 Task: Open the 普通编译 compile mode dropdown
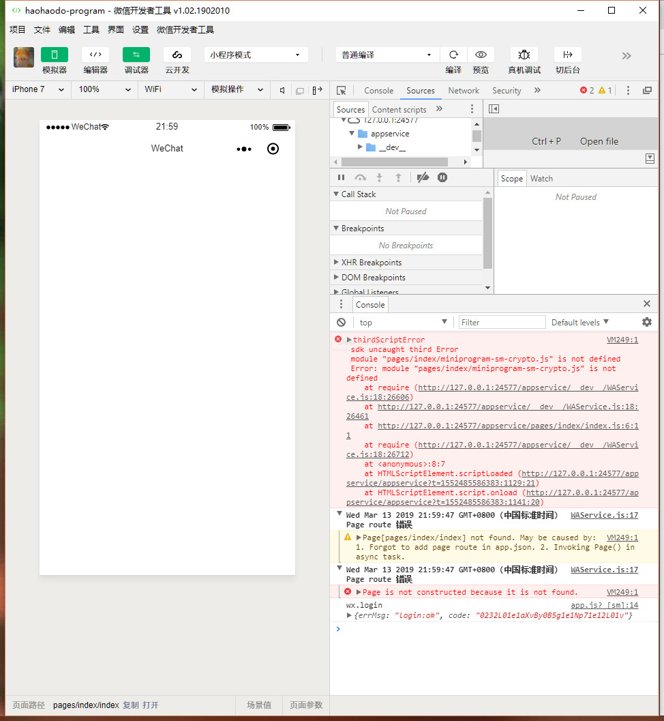point(387,55)
